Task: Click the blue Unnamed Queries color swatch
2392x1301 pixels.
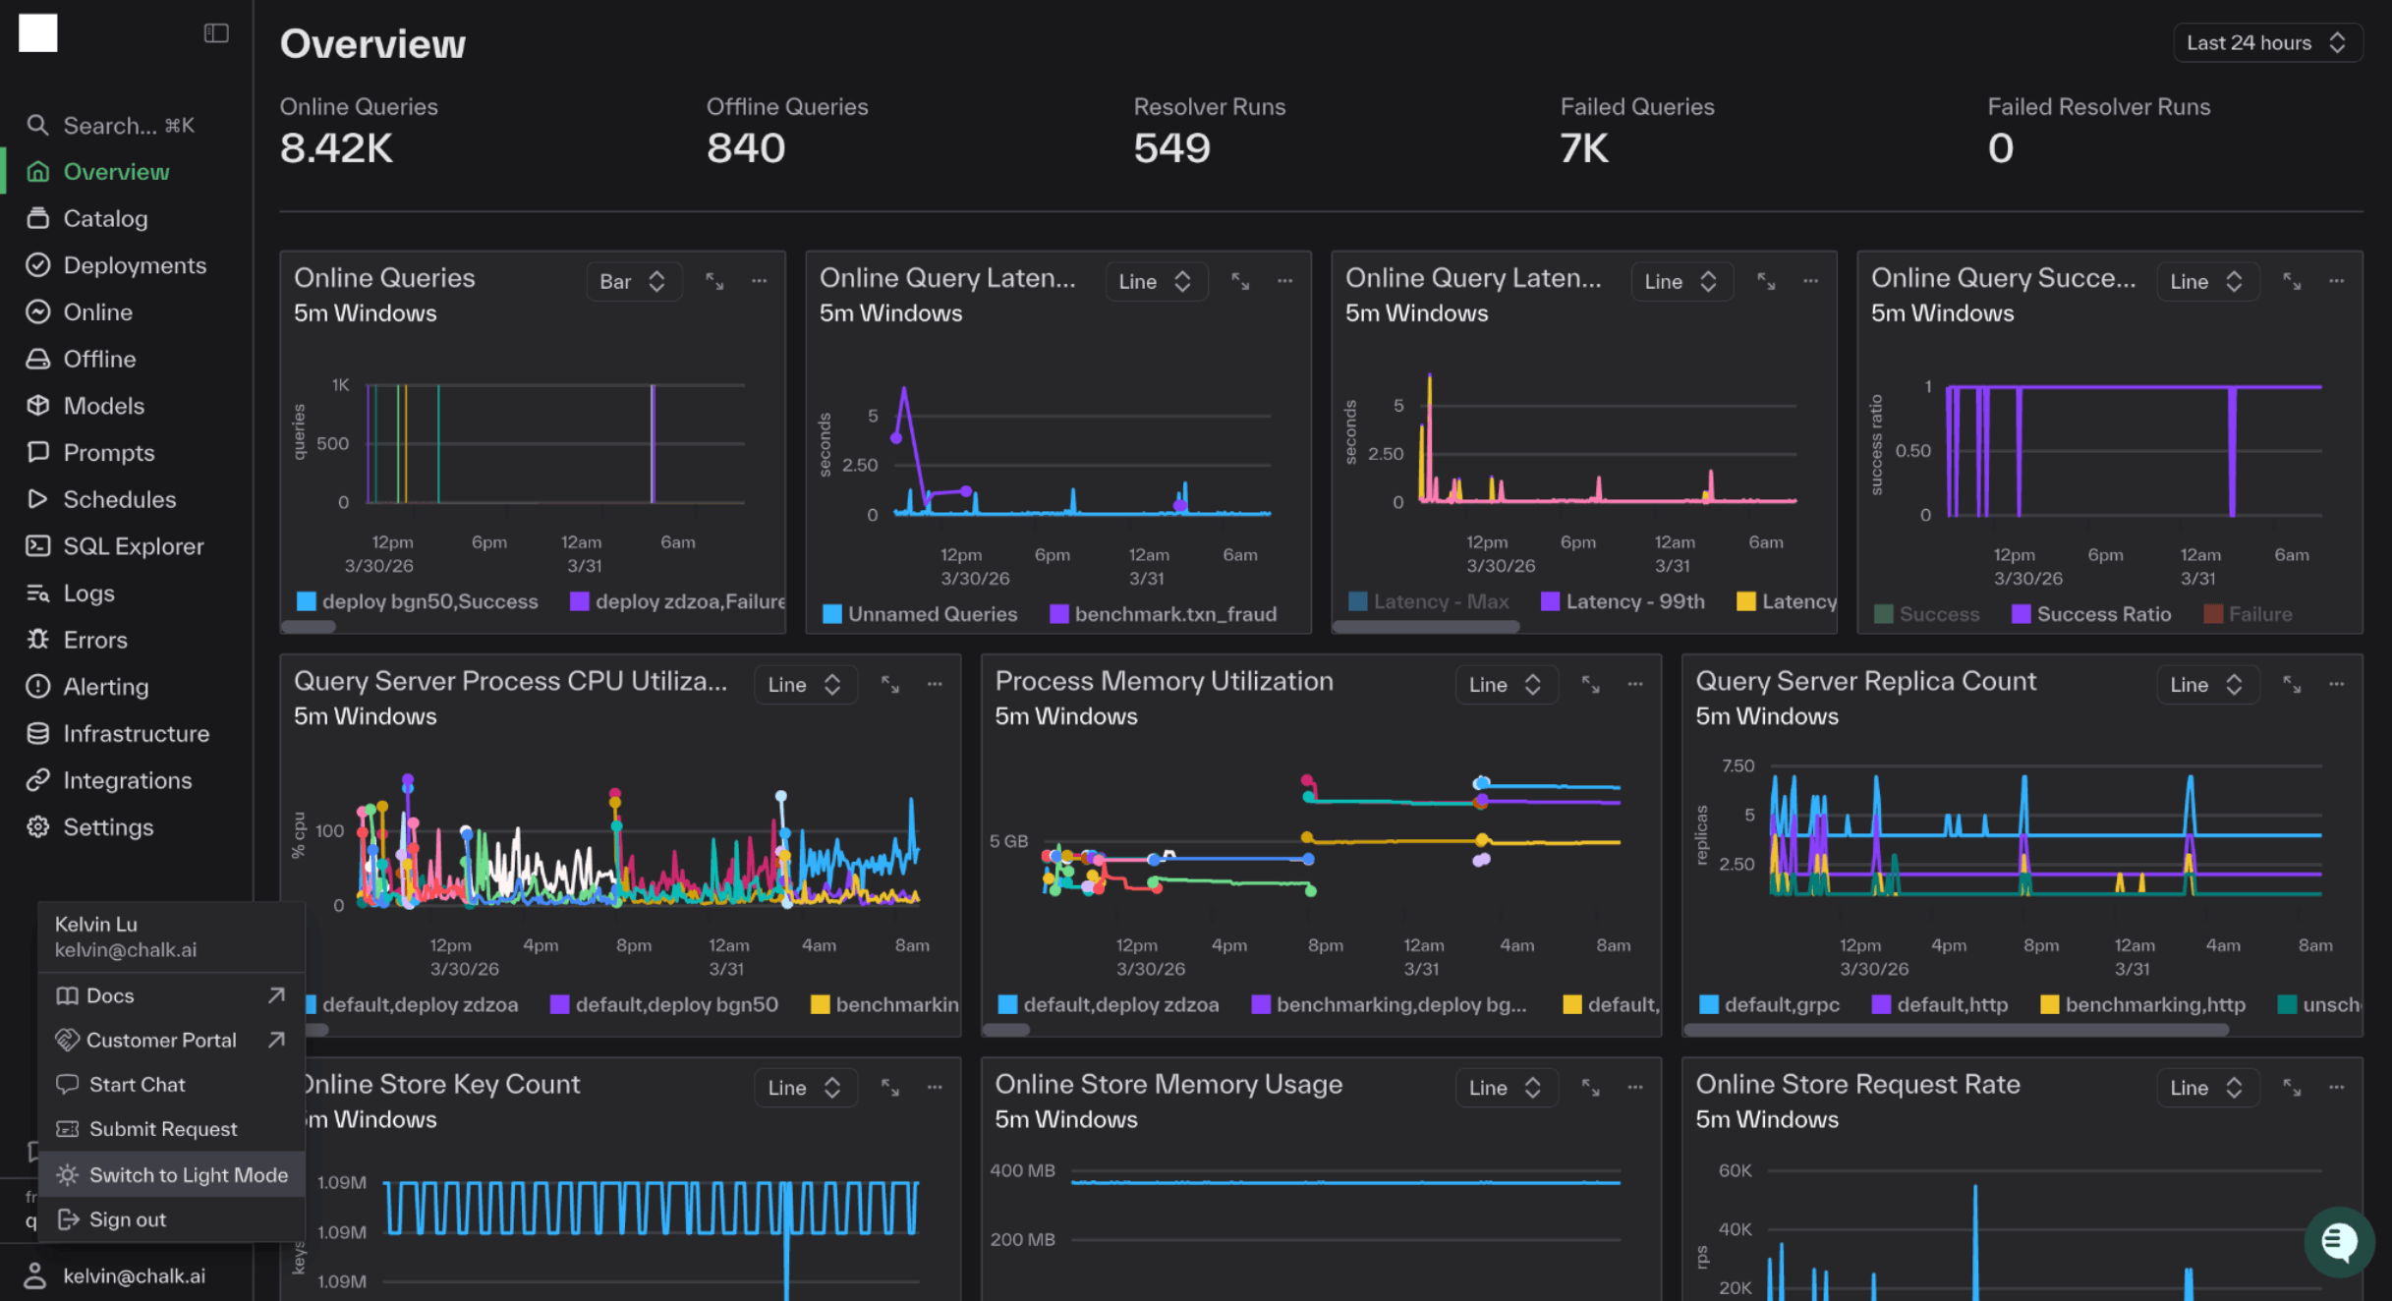Action: tap(831, 613)
